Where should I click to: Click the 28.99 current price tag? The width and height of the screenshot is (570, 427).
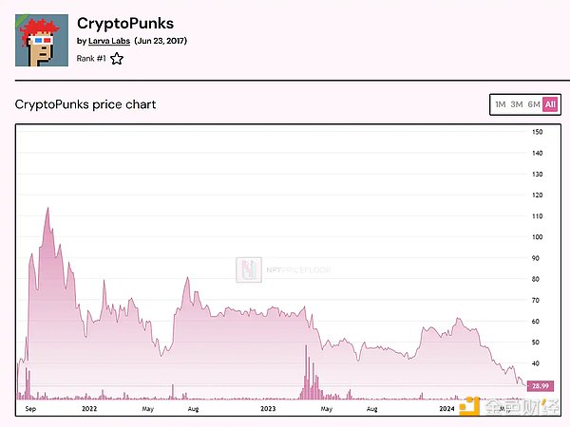[541, 385]
